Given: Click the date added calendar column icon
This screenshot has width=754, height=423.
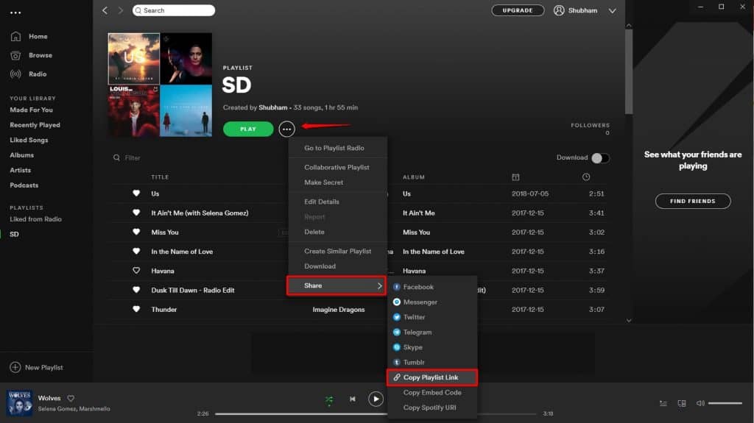Looking at the screenshot, I should coord(515,177).
